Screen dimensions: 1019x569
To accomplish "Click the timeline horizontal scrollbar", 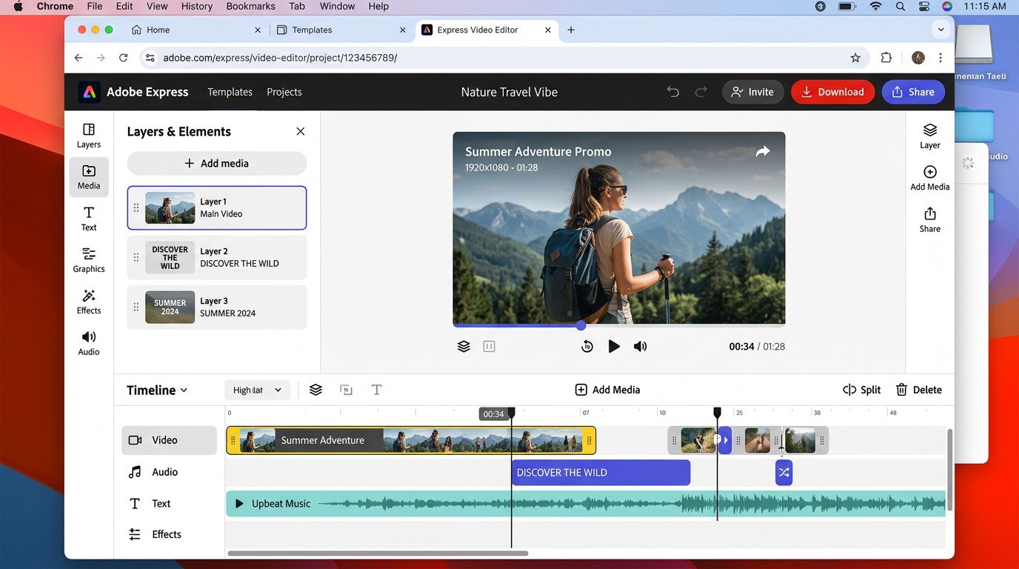I will point(378,553).
